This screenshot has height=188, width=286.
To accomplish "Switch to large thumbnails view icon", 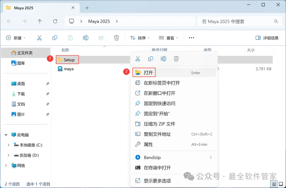I will tap(281, 184).
